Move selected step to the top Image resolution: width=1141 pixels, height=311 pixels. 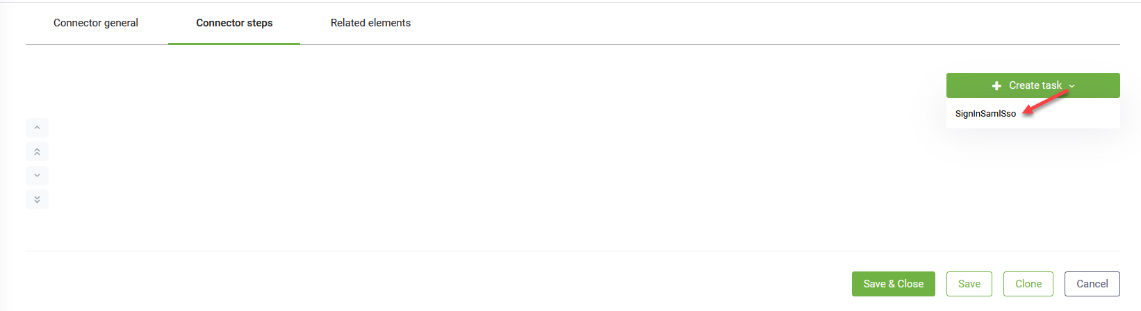37,151
